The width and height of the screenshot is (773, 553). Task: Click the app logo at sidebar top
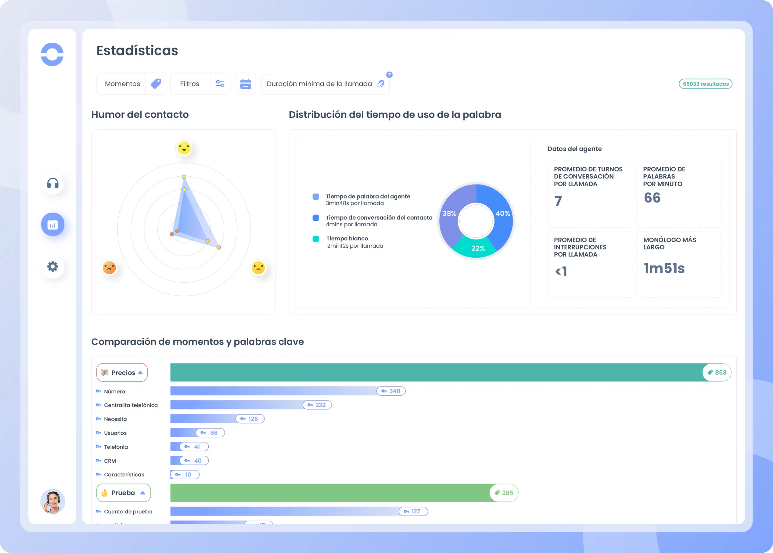pyautogui.click(x=52, y=54)
